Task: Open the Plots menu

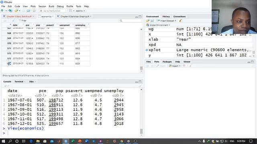Action: point(33,6)
